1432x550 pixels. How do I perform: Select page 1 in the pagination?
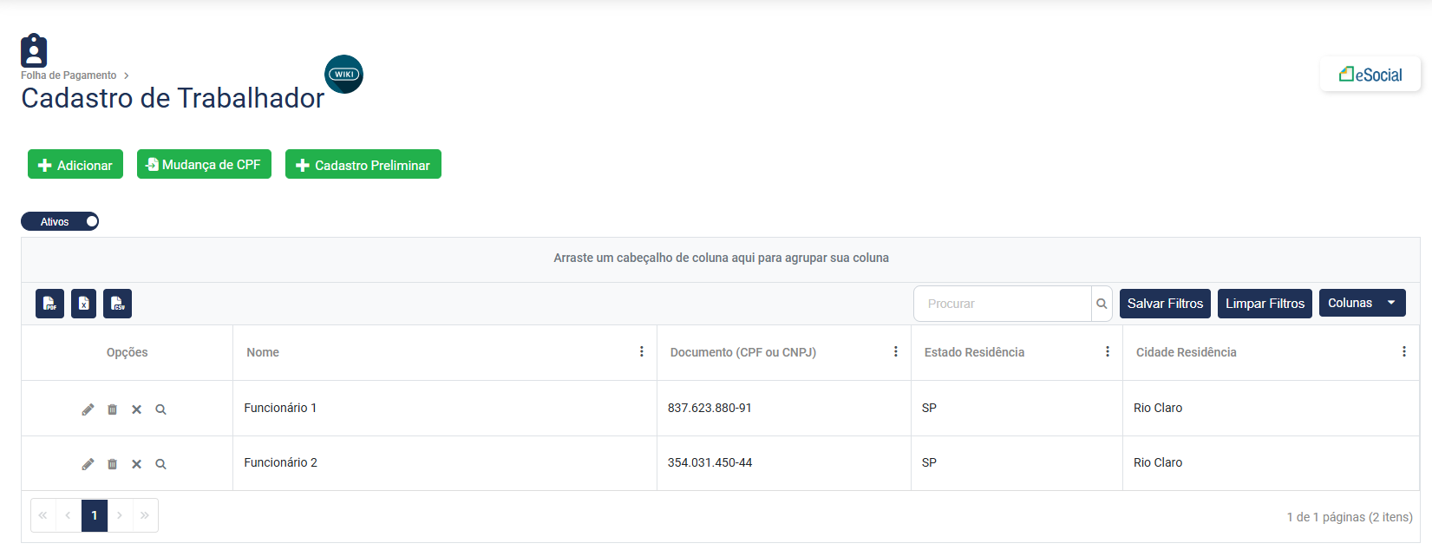(x=95, y=515)
